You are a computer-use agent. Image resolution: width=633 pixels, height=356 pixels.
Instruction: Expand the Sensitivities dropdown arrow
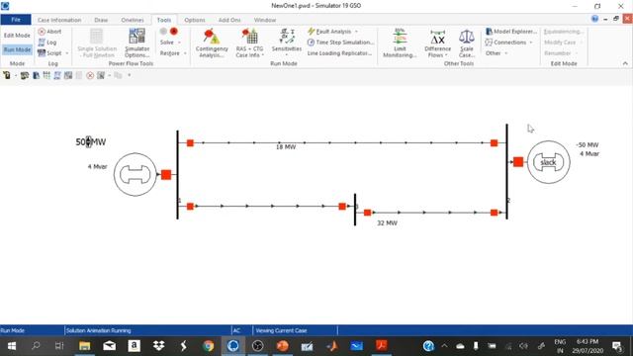click(287, 55)
